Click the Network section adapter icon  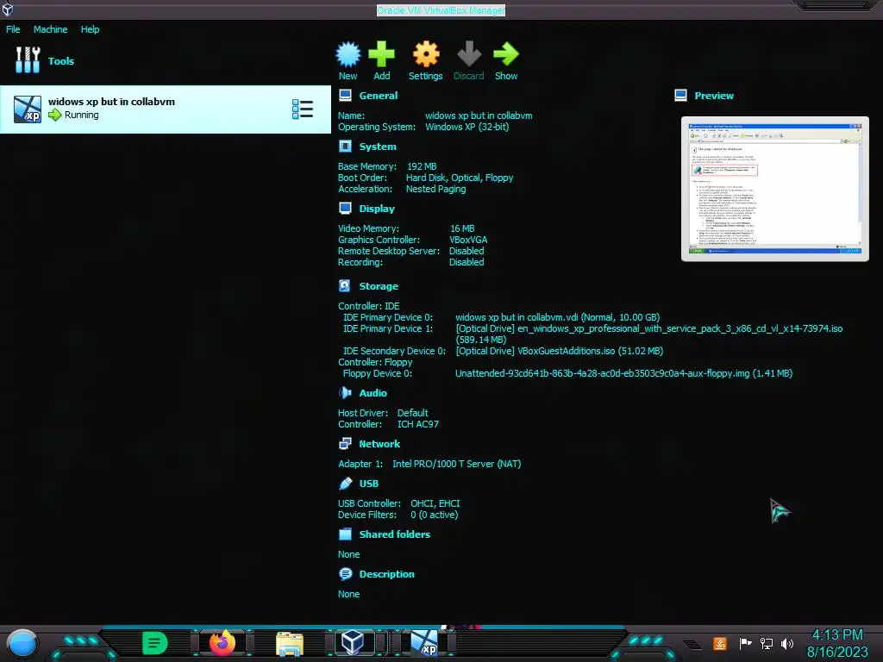[x=345, y=444]
